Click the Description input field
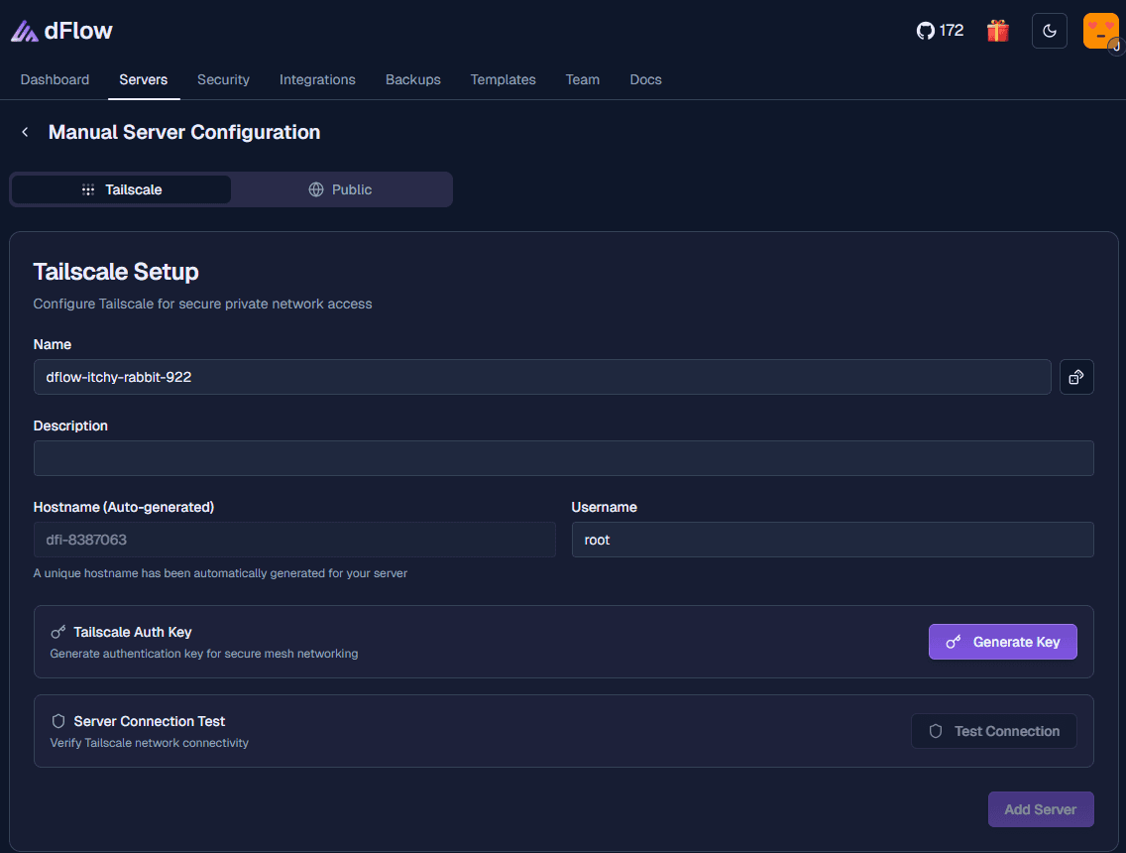This screenshot has width=1126, height=853. [563, 457]
